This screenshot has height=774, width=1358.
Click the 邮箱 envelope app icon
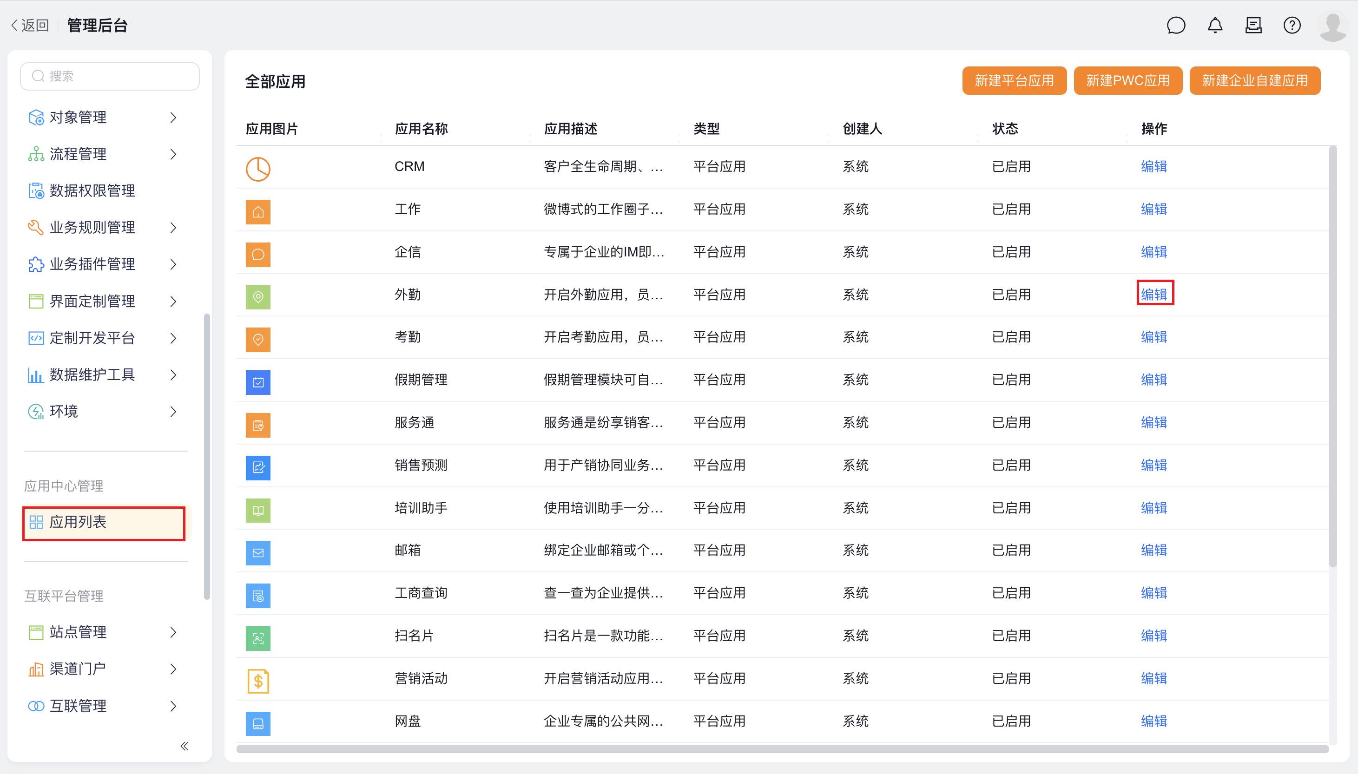tap(258, 553)
